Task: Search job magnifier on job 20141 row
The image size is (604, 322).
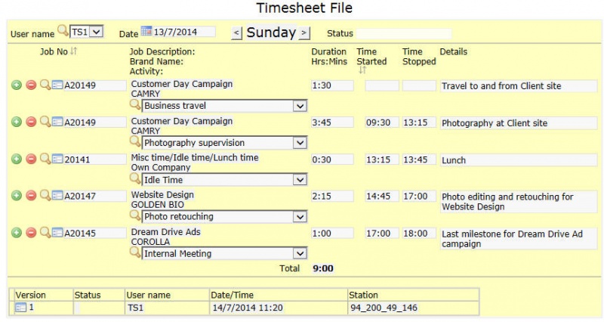Action: (x=45, y=159)
